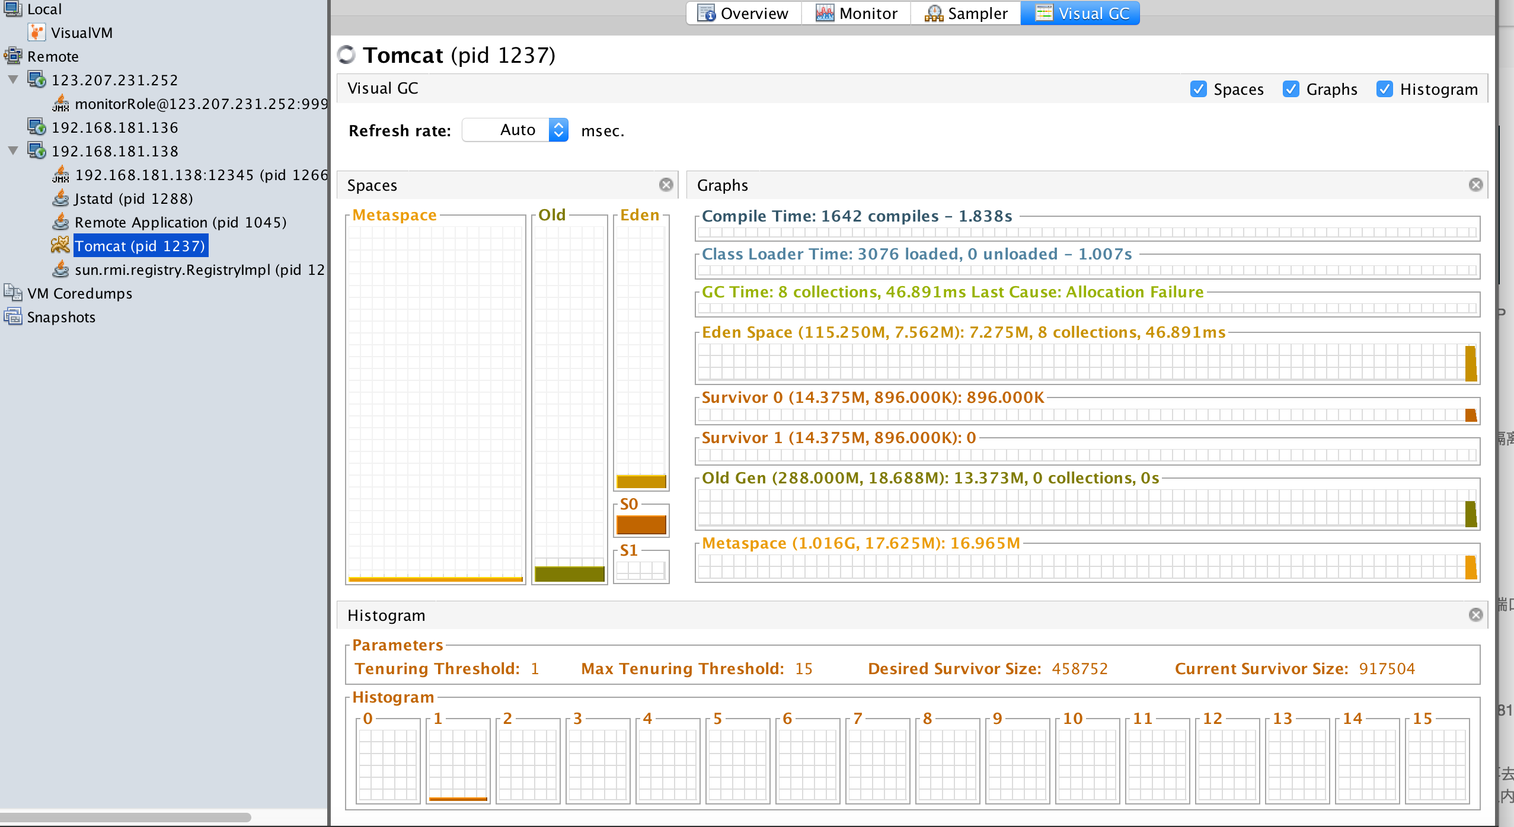Click the VisualVM application icon

click(x=37, y=33)
